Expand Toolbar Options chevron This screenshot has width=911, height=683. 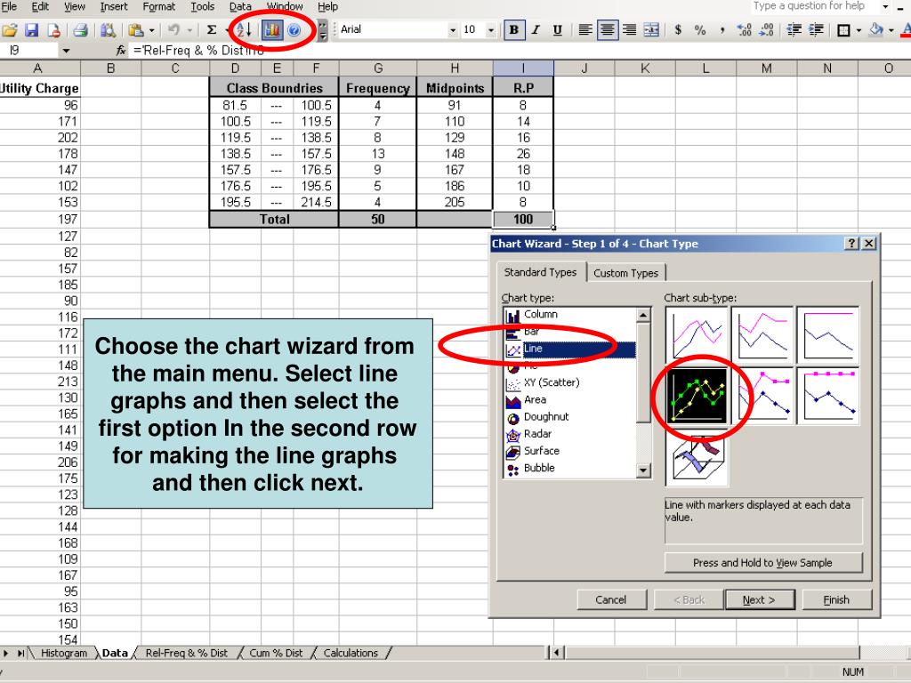point(322,29)
